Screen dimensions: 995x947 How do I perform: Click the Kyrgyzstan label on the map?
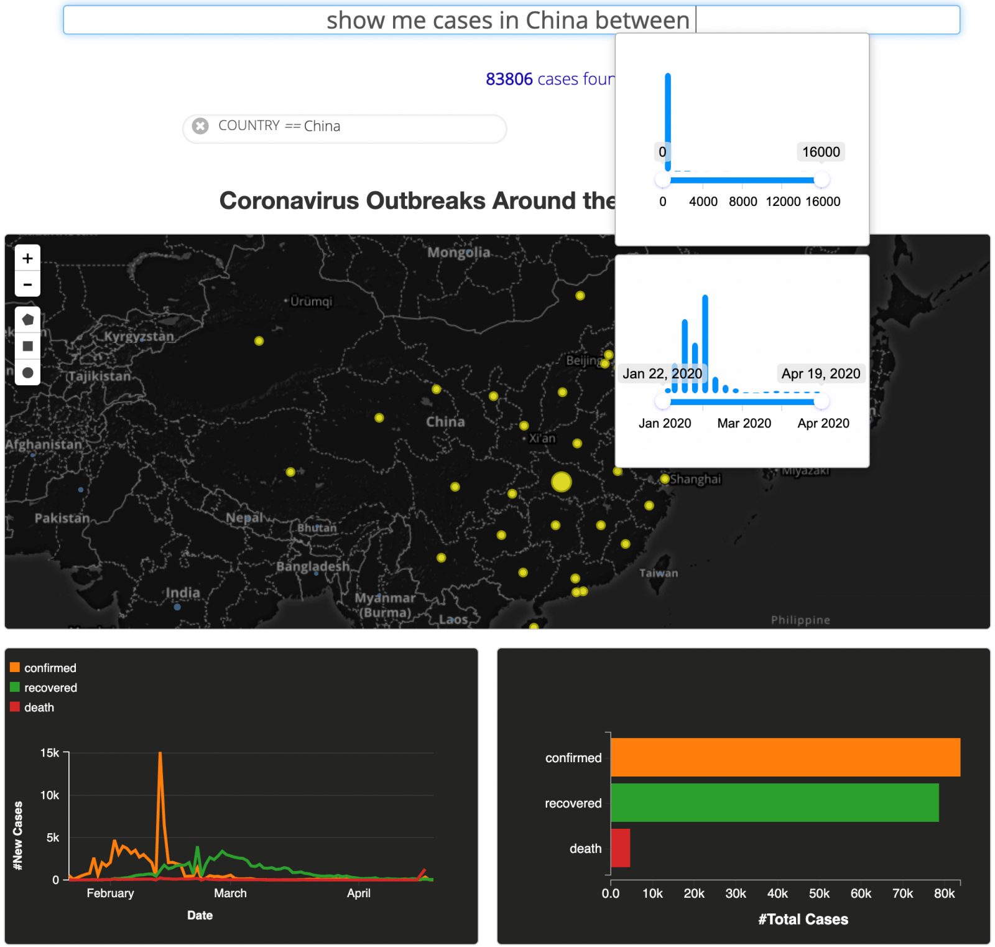tap(139, 337)
